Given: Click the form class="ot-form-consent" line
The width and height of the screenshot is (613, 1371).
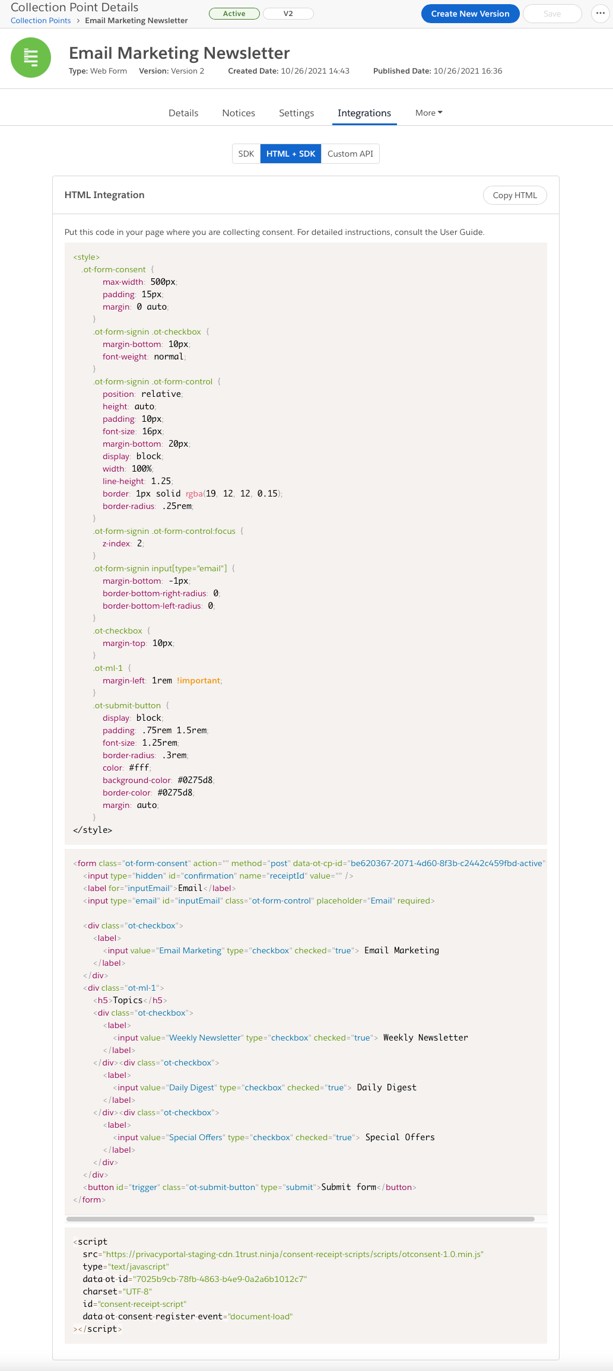Looking at the screenshot, I should (x=309, y=863).
